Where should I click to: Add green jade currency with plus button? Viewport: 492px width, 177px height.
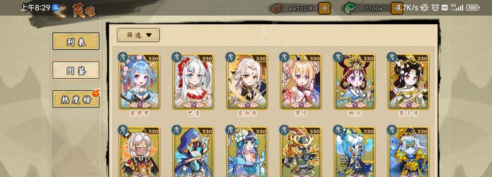pyautogui.click(x=397, y=8)
